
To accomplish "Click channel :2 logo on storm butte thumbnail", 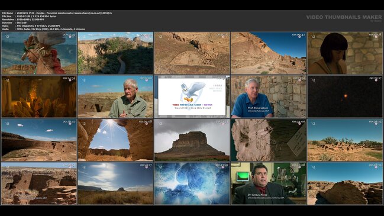I will (x=160, y=124).
